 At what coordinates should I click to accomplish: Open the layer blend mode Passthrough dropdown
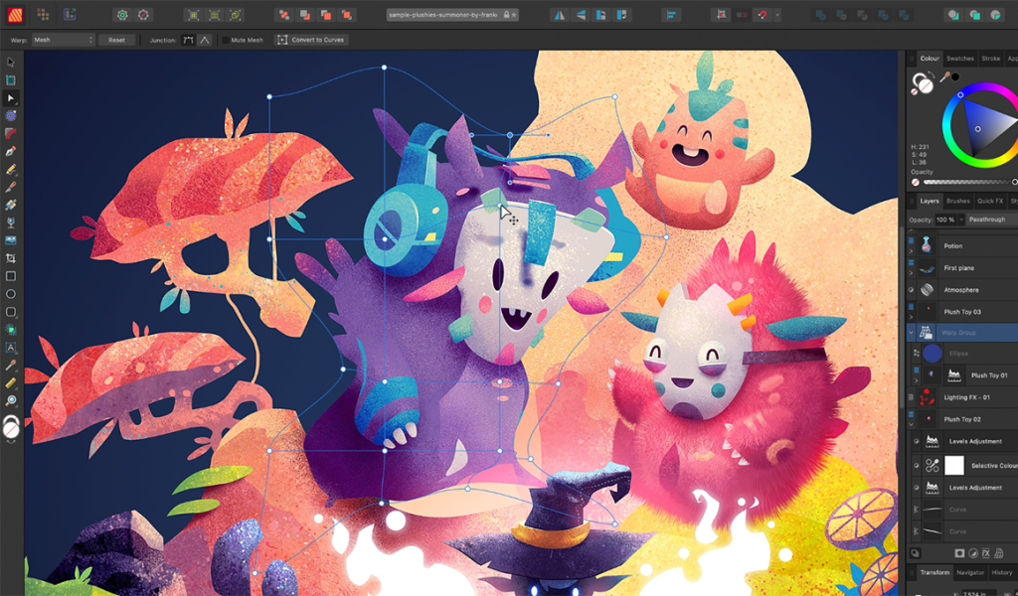pyautogui.click(x=991, y=220)
